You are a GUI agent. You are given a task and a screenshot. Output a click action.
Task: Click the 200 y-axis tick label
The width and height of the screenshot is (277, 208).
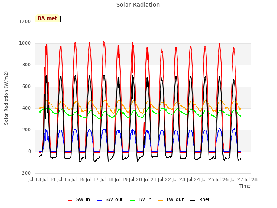pos(26,130)
